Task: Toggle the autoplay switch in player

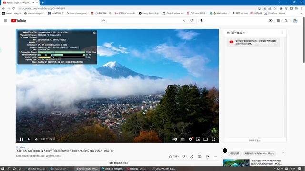Action: pyautogui.click(x=175, y=139)
